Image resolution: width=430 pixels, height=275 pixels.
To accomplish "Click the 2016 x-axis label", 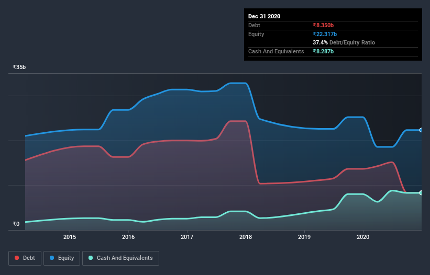I will tap(128, 237).
